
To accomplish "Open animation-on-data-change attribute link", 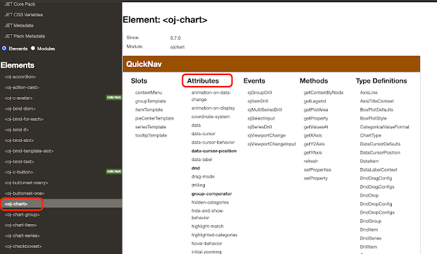I will [211, 96].
